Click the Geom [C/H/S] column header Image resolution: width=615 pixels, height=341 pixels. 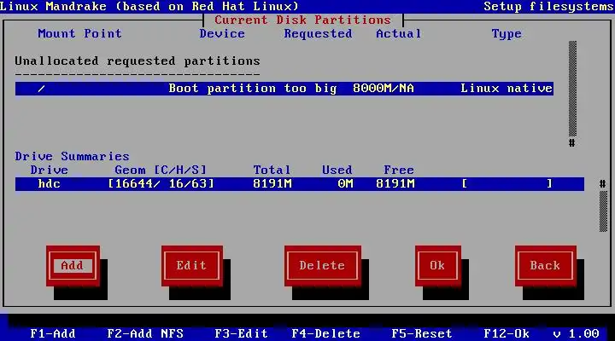tap(161, 170)
